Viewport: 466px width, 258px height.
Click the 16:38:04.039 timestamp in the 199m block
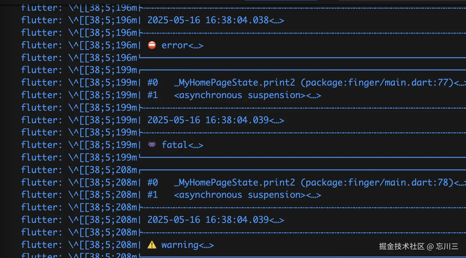point(237,120)
